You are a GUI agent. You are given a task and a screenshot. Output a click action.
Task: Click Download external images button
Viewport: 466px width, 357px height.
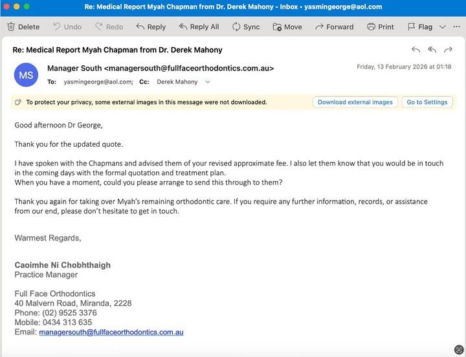coord(355,102)
